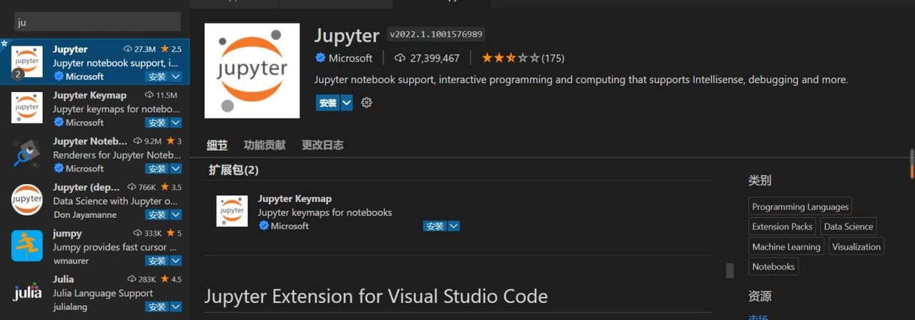Click the large Jupyter logo in details

pos(252,71)
